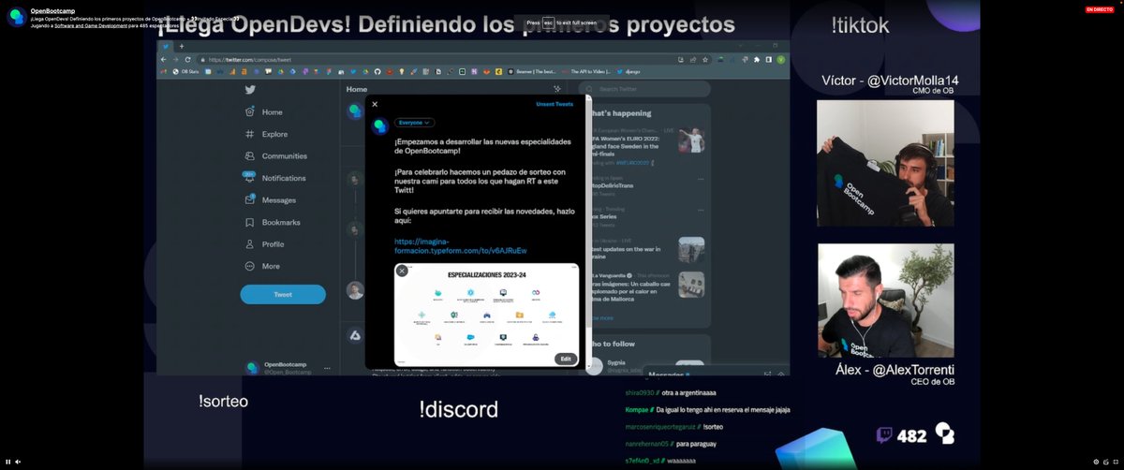Mute the stream volume speaker icon
The height and width of the screenshot is (470, 1124).
[x=19, y=462]
